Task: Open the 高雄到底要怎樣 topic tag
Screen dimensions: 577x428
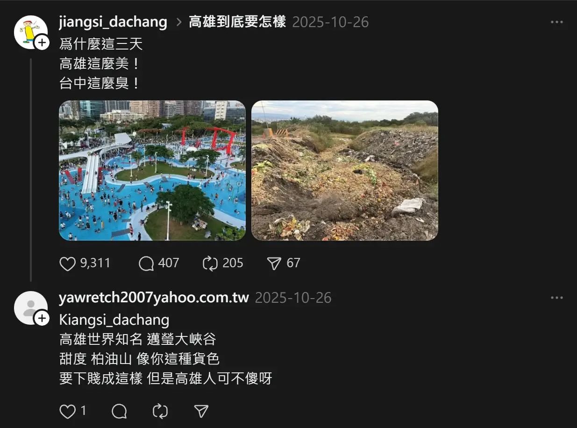Action: (x=237, y=22)
